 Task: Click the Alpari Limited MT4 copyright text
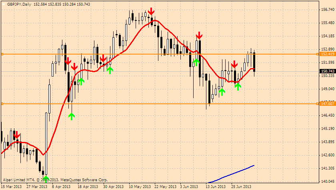point(55,180)
